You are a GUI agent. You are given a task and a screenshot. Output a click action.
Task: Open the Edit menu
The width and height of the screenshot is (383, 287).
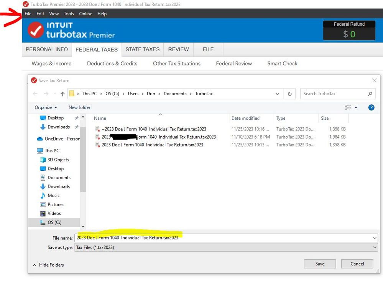[x=40, y=14]
